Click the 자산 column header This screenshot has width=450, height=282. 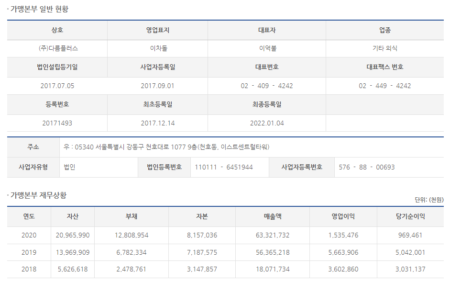point(73,216)
